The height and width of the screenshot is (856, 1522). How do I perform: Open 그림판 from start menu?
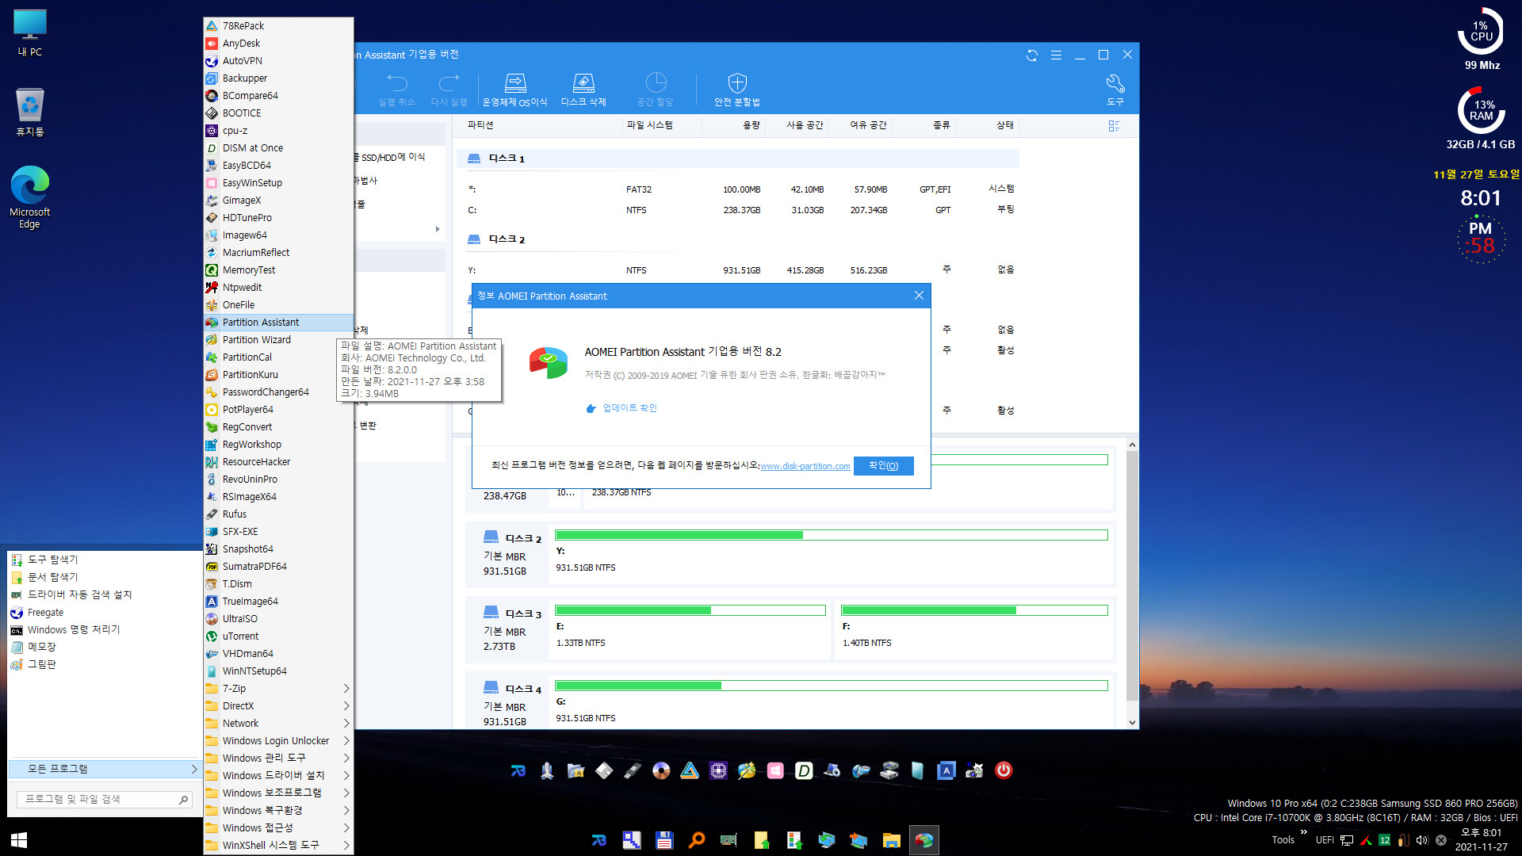pos(105,664)
